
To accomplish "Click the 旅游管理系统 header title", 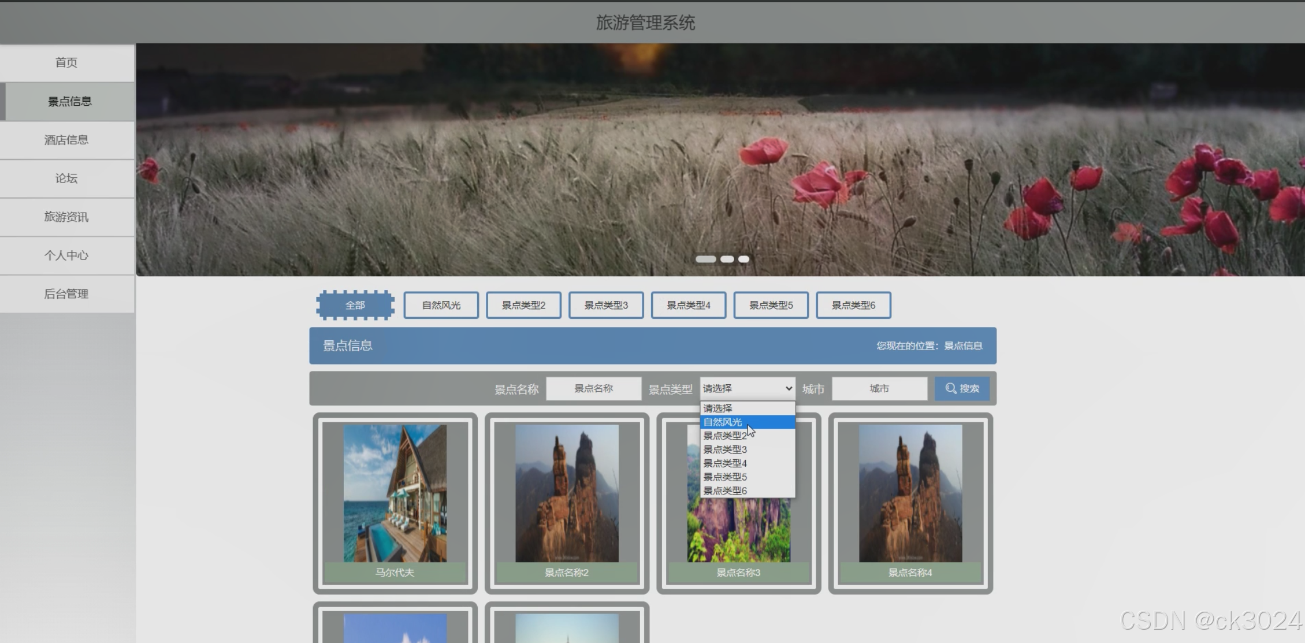I will (x=645, y=23).
